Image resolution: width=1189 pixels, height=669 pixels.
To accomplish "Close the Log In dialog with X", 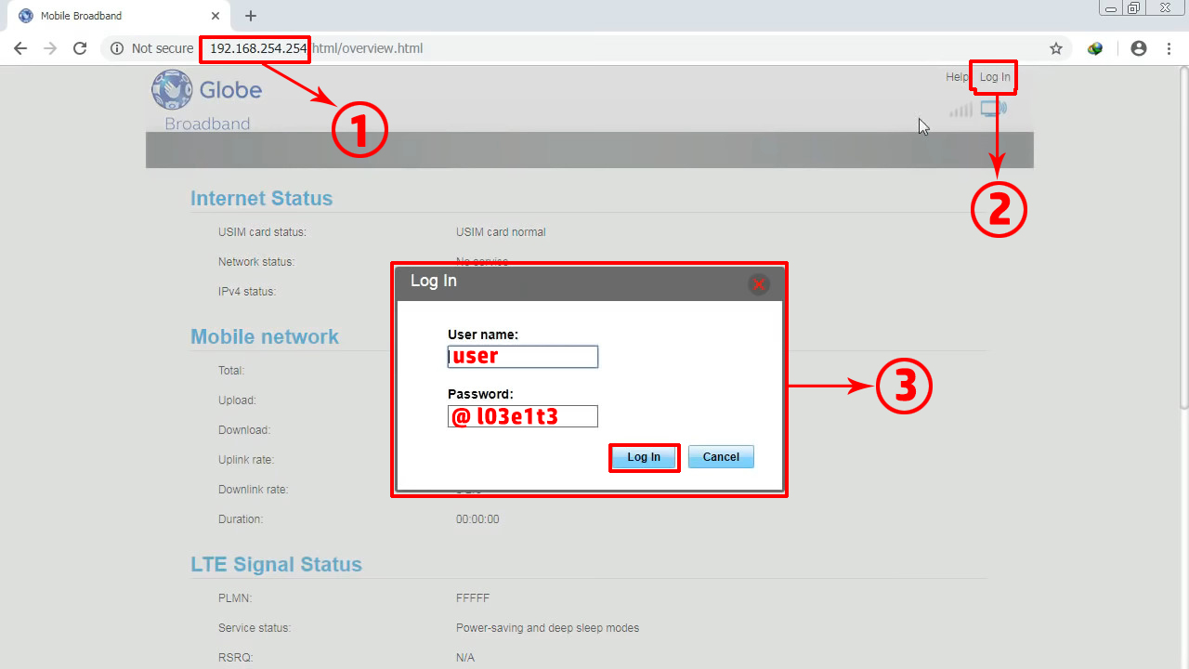I will 758,284.
